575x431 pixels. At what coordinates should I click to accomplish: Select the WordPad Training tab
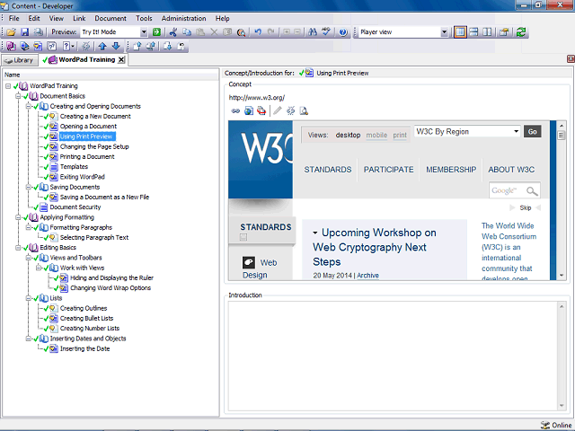(84, 60)
